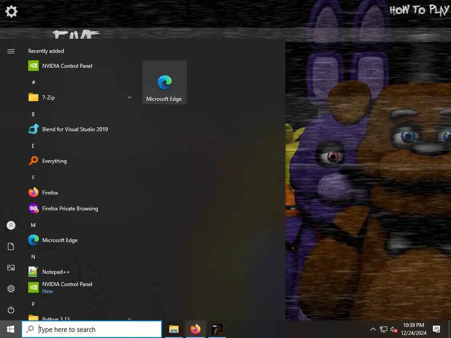Switch to Firefox on the taskbar

click(x=195, y=329)
